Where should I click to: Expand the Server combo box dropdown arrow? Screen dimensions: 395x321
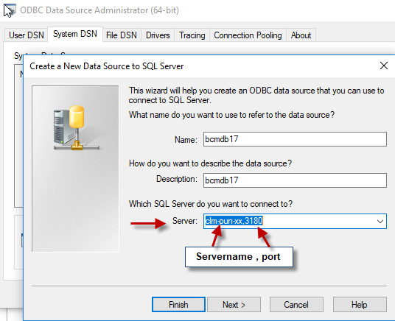(x=380, y=222)
